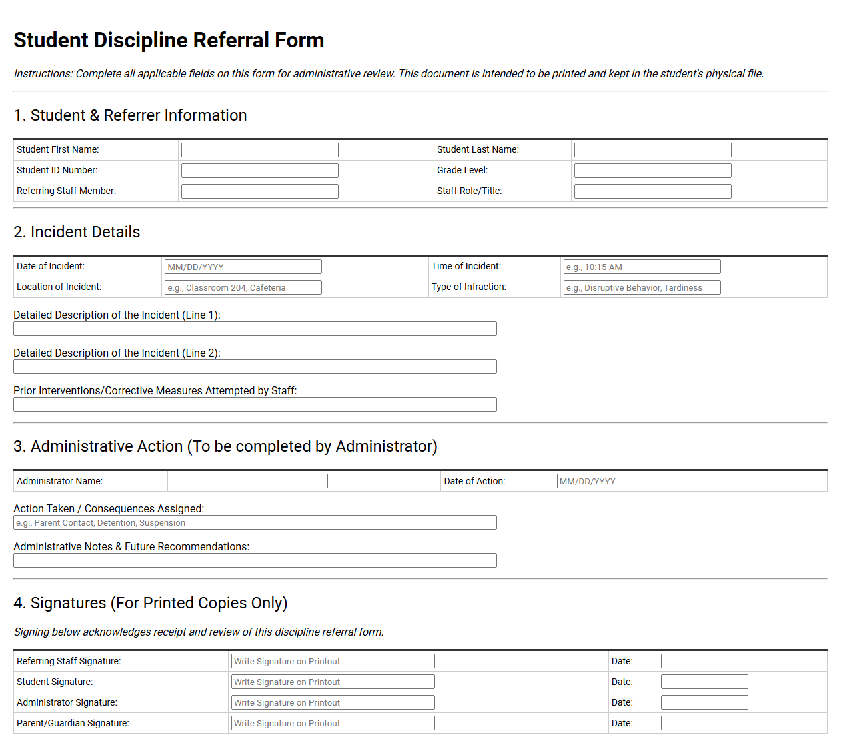
Task: Click the Referring Staff Member field
Action: tap(260, 191)
